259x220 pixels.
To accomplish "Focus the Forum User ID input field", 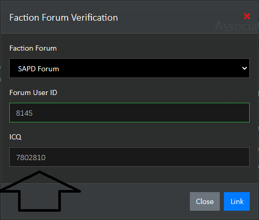I will [x=129, y=113].
